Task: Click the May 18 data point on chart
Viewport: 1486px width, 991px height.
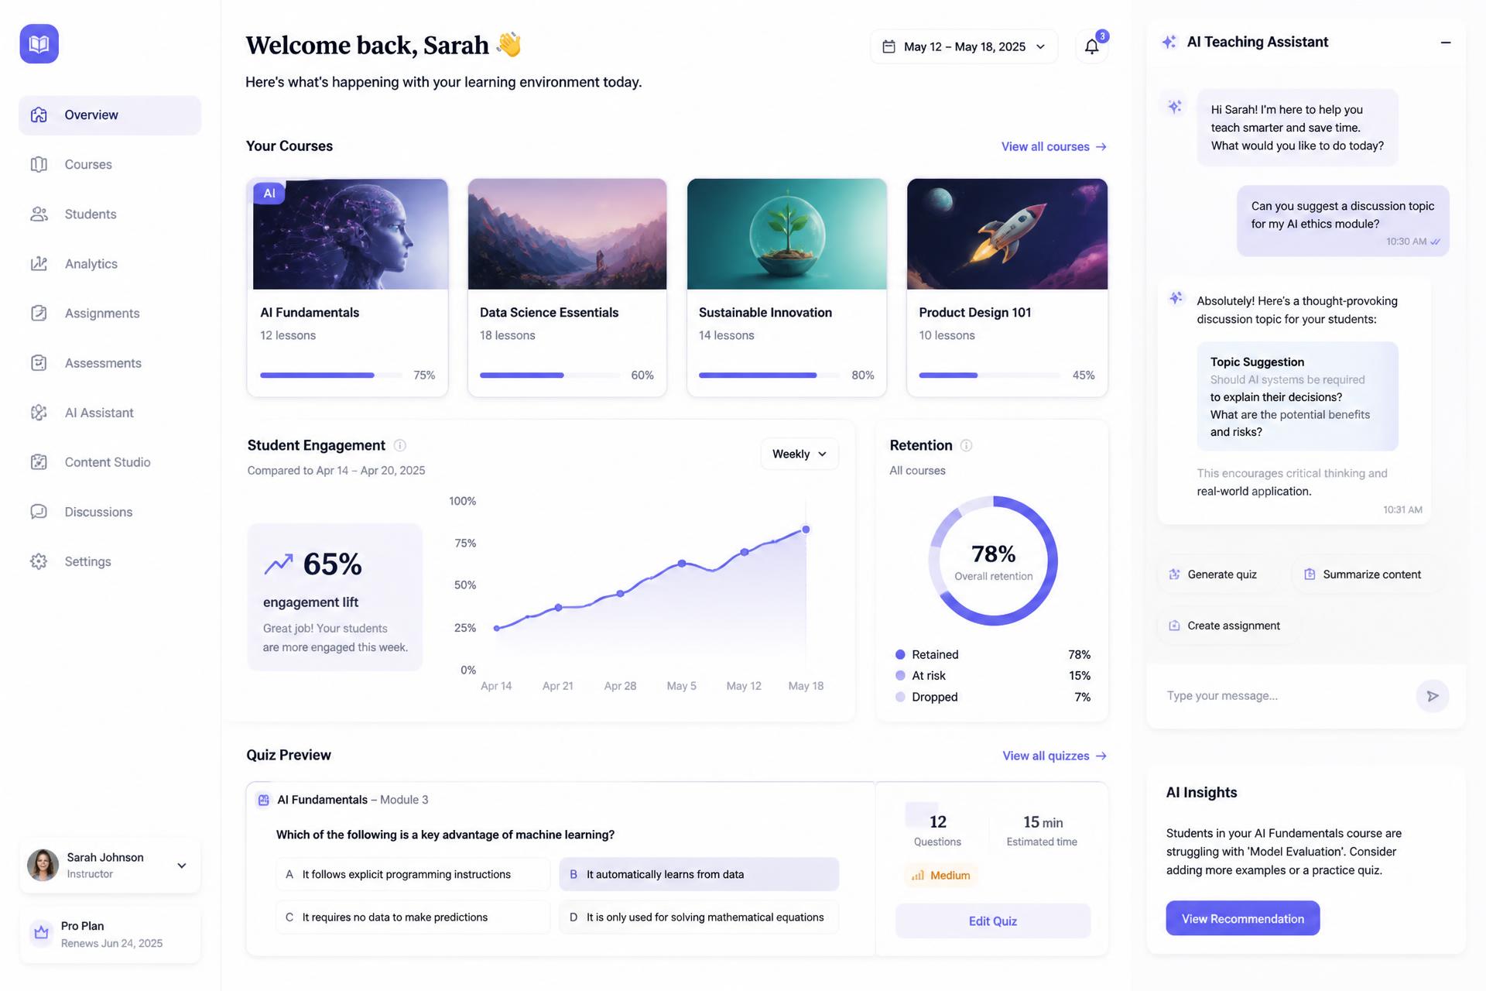Action: pos(806,530)
